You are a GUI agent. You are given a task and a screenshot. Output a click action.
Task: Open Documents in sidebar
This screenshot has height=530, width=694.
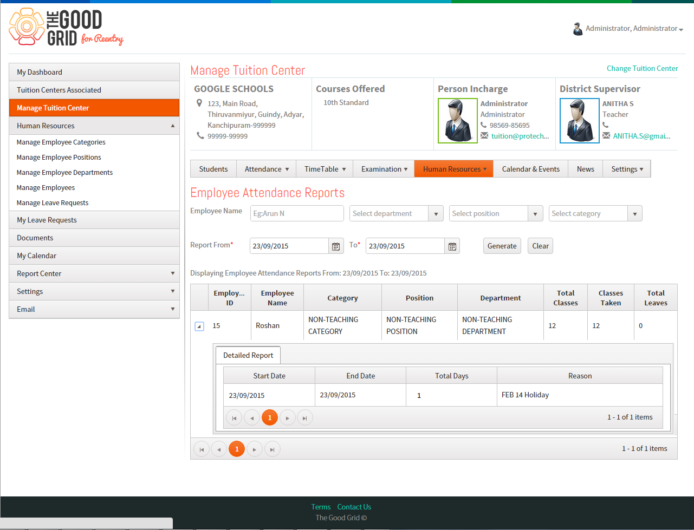[94, 238]
